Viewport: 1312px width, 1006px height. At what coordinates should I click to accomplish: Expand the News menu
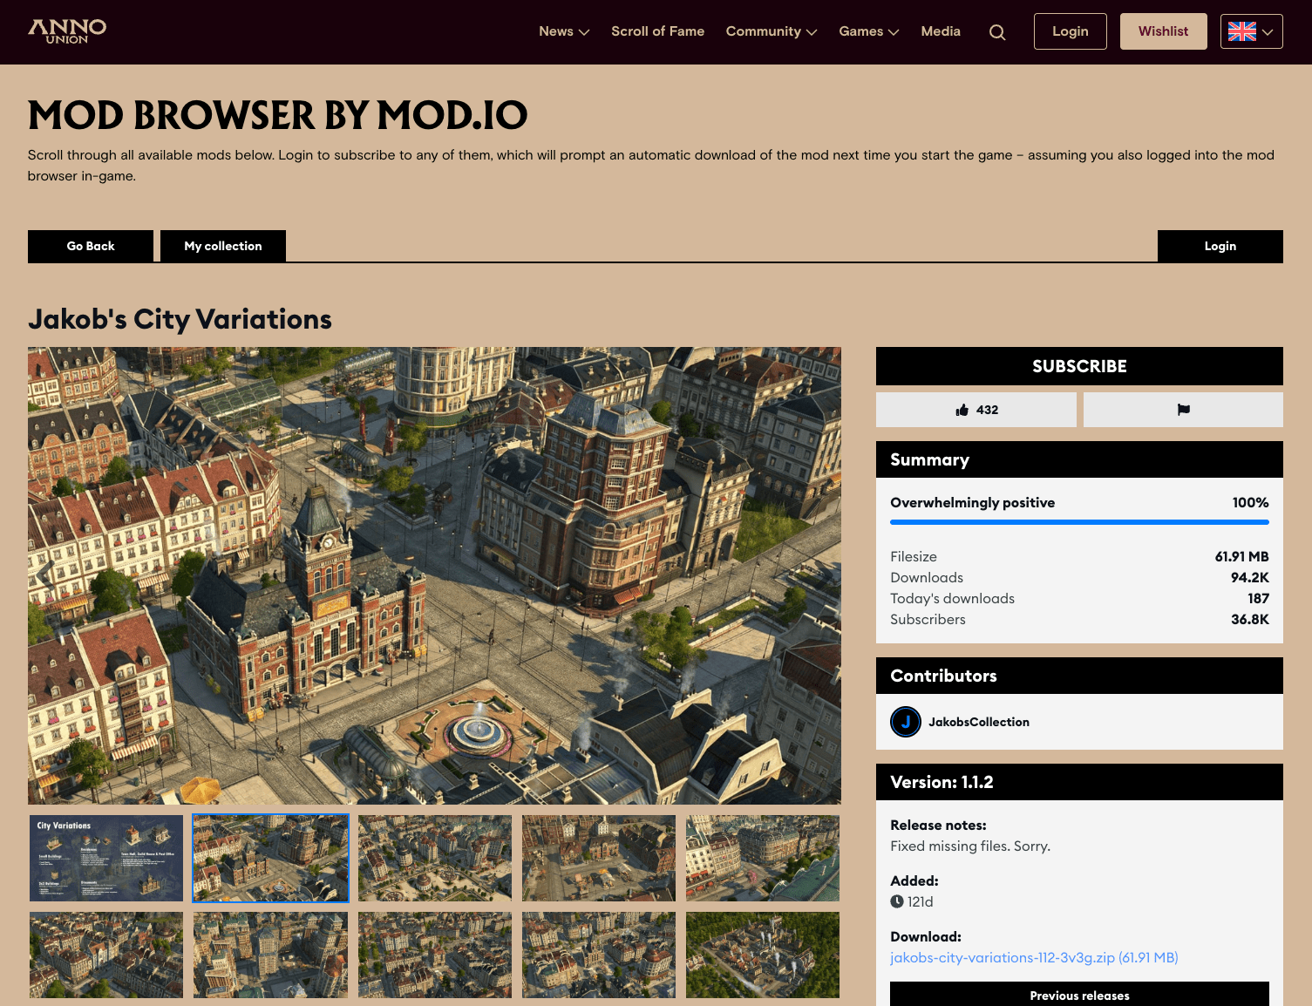click(564, 31)
